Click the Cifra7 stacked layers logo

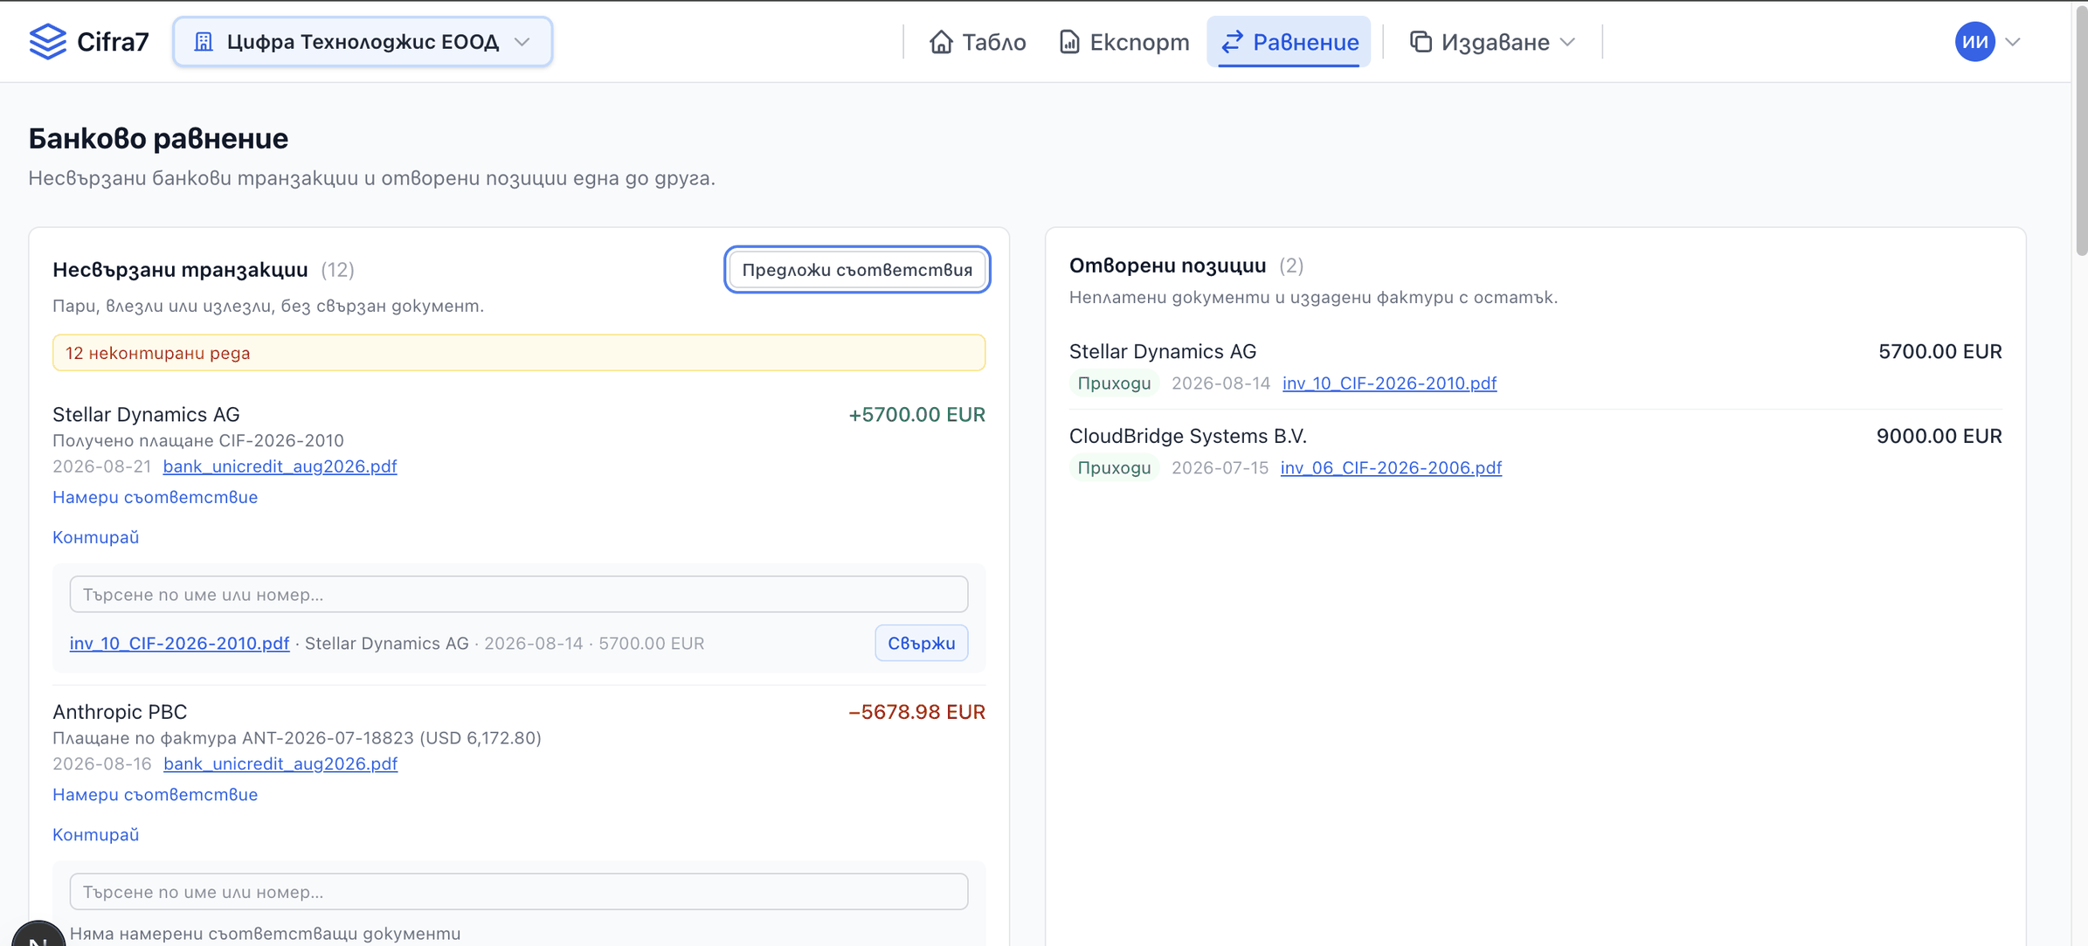pyautogui.click(x=47, y=41)
